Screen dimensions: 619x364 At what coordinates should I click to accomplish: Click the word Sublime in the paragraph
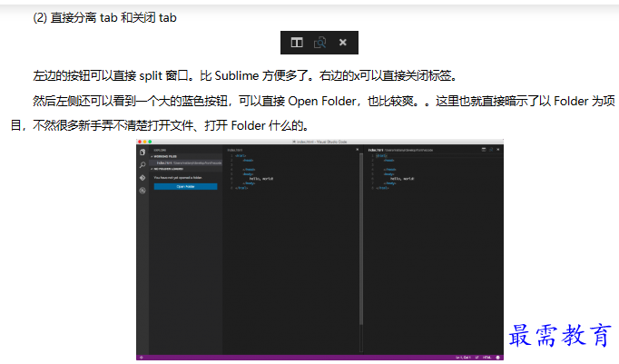click(x=237, y=75)
